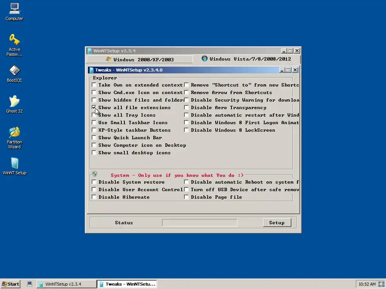Enable Show Cmd.exe Icon on context

pos(94,93)
